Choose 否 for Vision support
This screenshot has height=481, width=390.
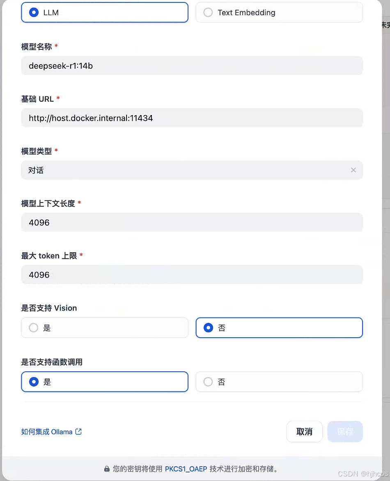tap(279, 328)
